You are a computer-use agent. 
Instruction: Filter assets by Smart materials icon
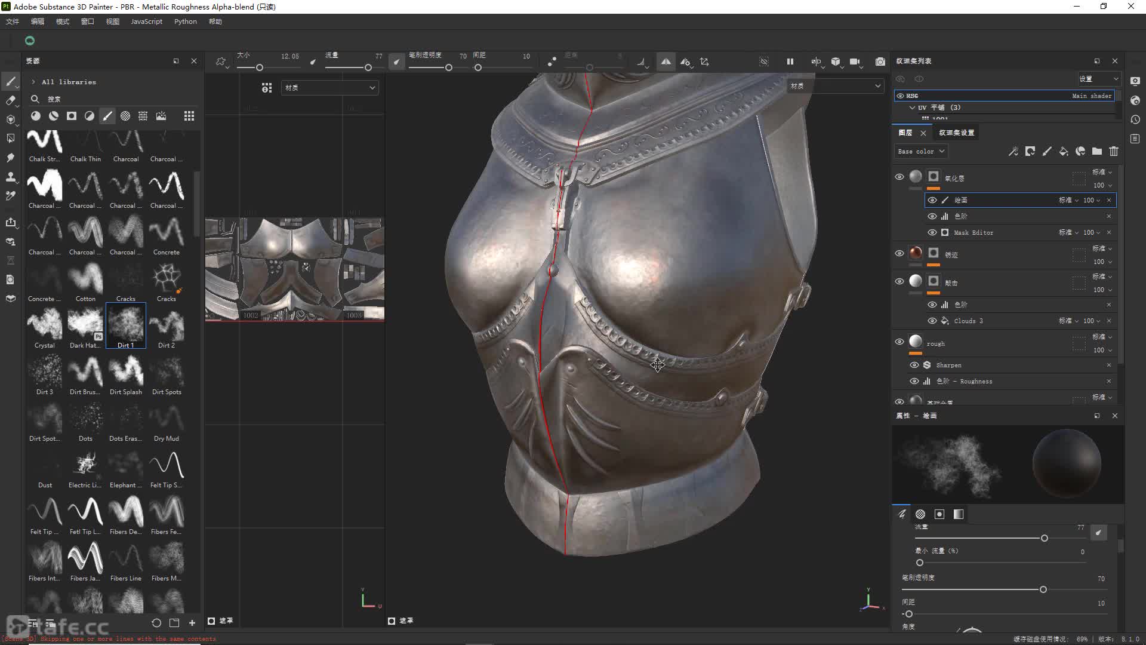click(54, 116)
